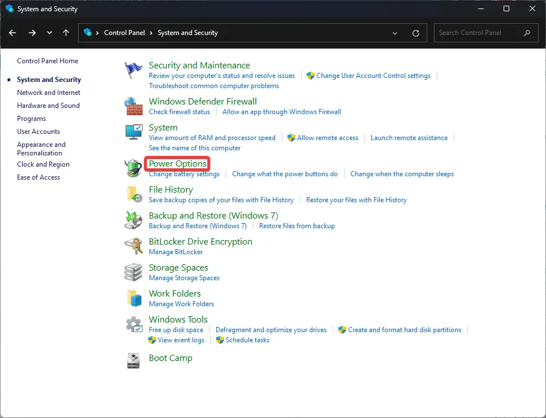Open Appearance and Personalization category
The height and width of the screenshot is (418, 546).
[x=41, y=149]
